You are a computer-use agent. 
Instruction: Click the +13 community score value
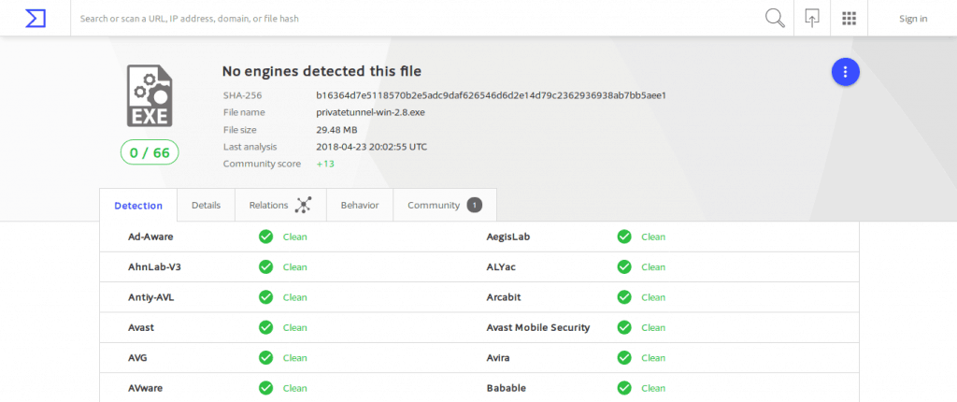click(324, 164)
